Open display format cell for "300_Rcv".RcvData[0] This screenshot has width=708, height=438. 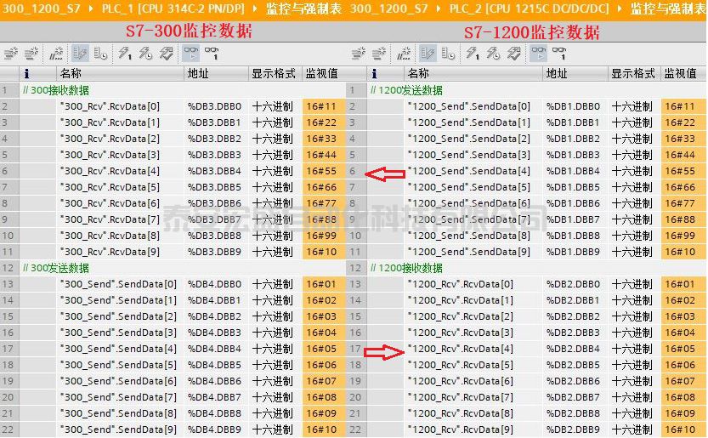(x=273, y=107)
